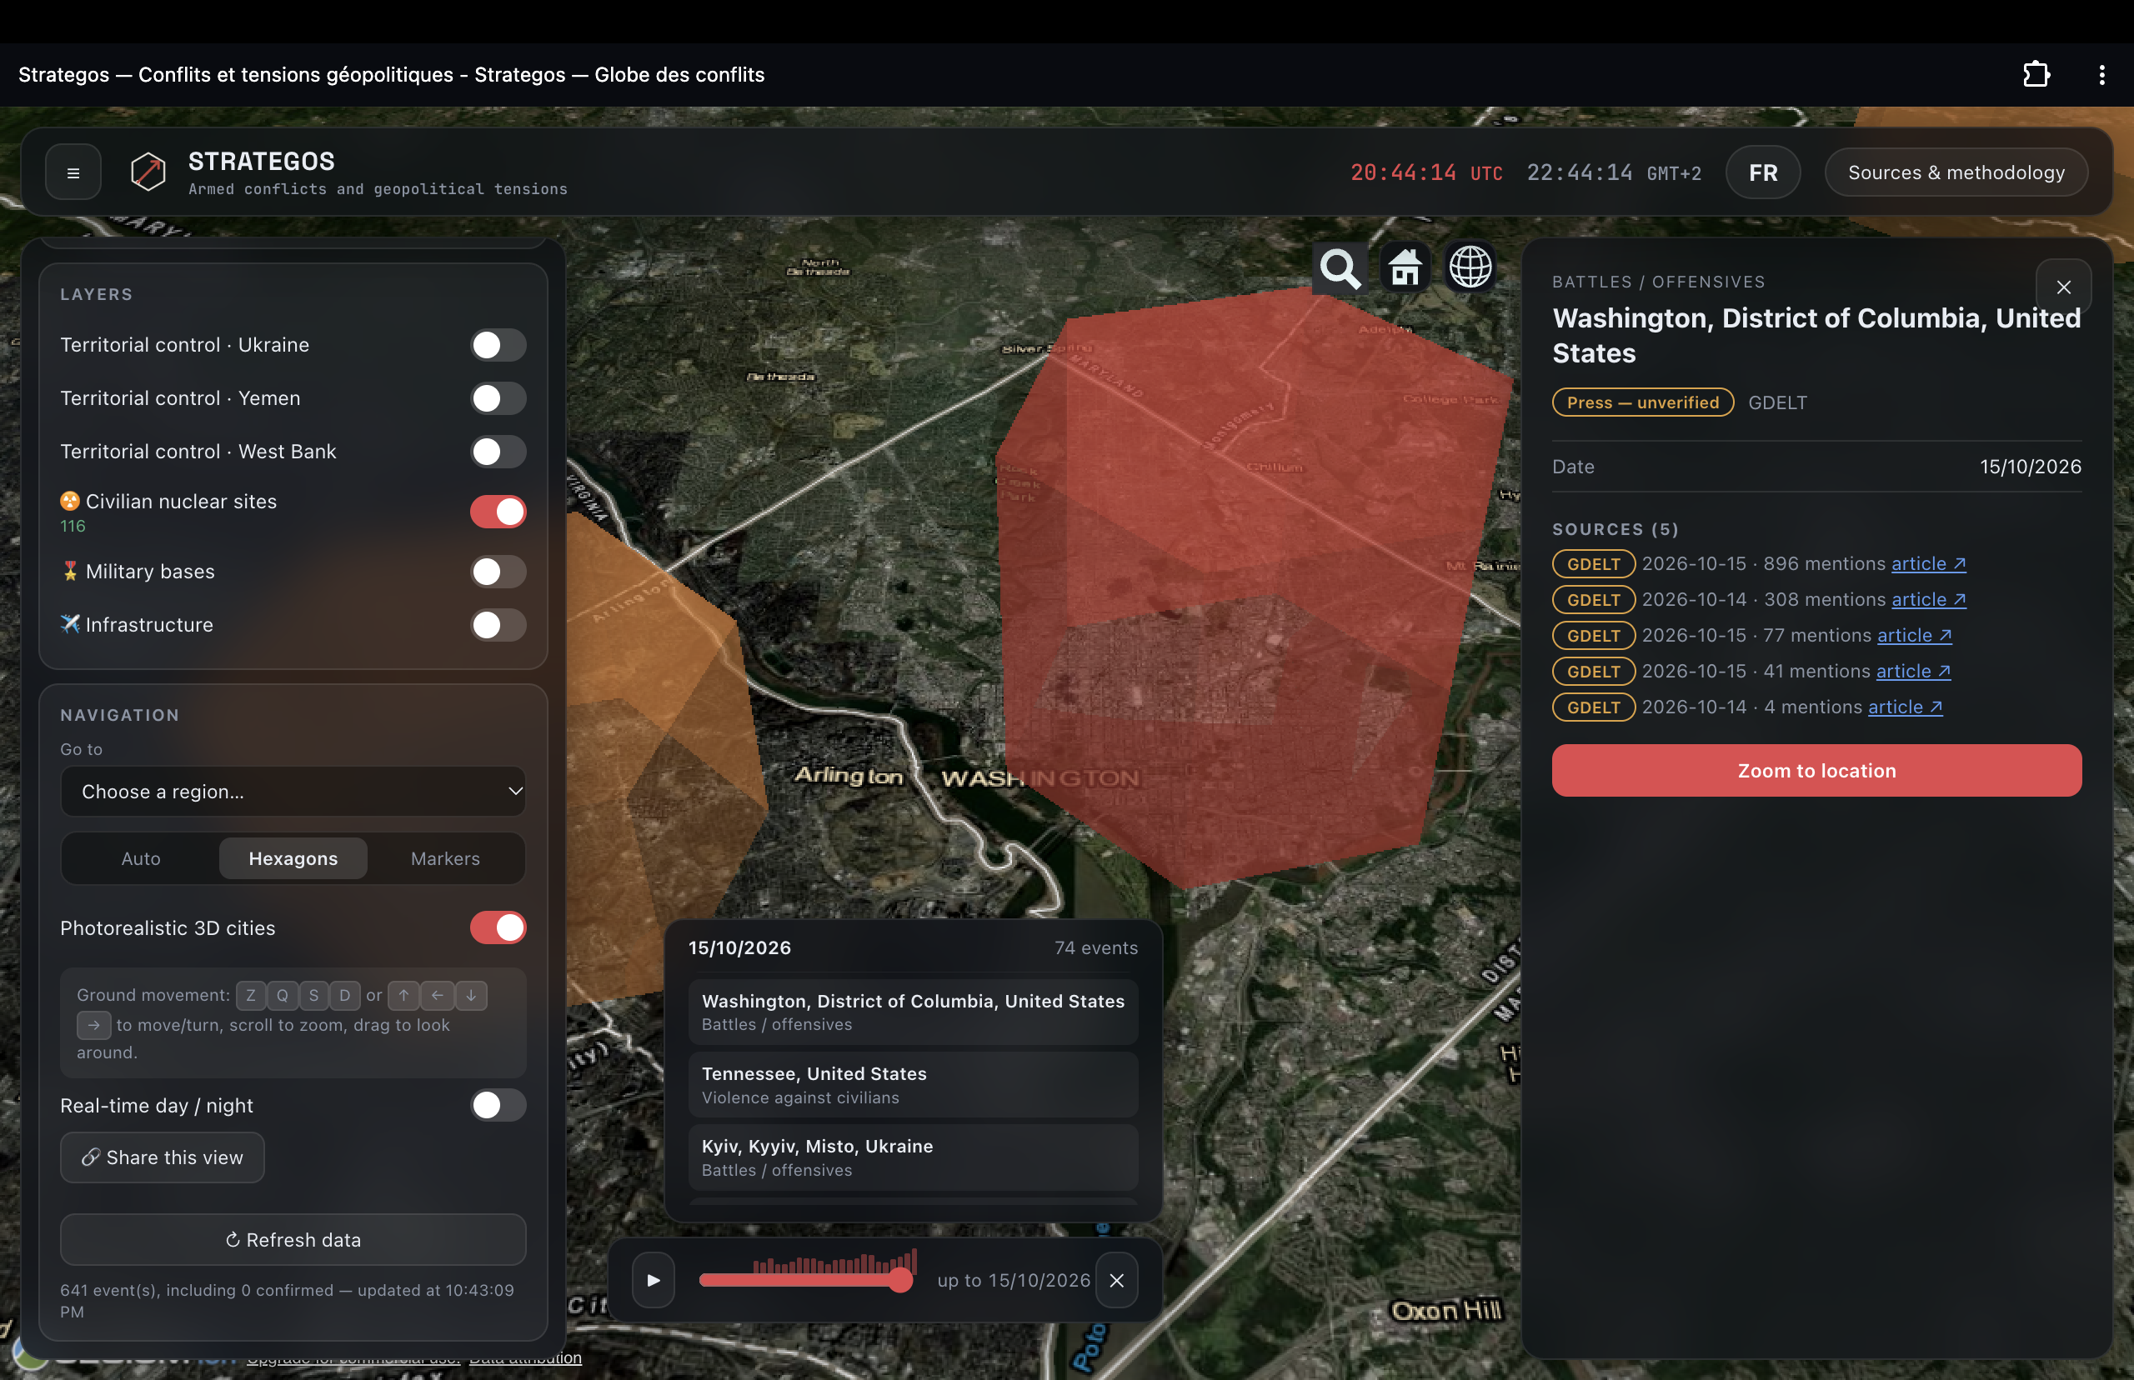Click the 74 events count
Viewport: 2134px width, 1380px height.
[1096, 947]
